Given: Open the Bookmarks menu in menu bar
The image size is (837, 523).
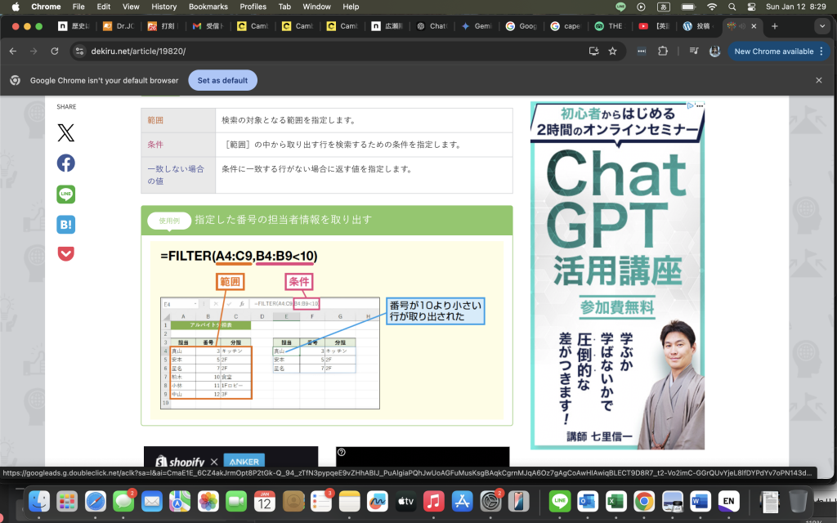Looking at the screenshot, I should point(208,7).
